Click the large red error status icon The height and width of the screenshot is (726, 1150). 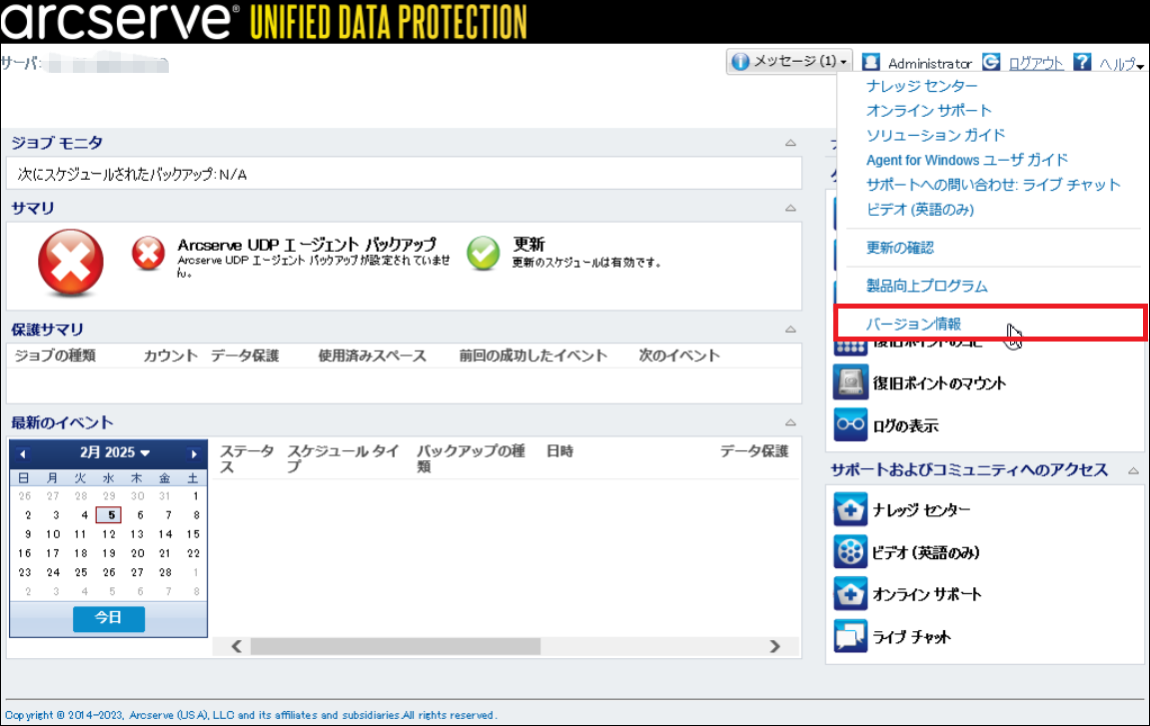[x=70, y=263]
